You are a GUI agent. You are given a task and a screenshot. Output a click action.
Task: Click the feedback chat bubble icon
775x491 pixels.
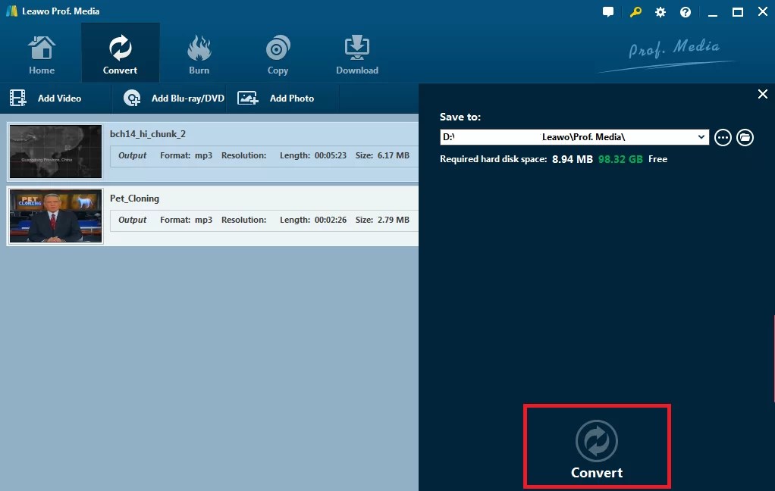607,11
